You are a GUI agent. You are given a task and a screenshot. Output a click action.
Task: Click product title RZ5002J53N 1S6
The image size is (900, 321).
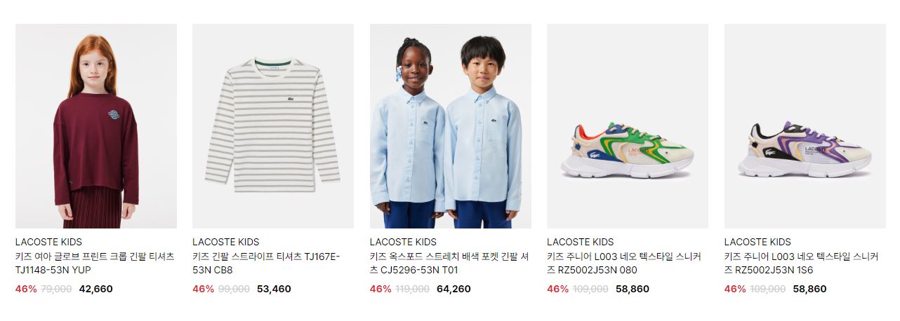[801, 264]
